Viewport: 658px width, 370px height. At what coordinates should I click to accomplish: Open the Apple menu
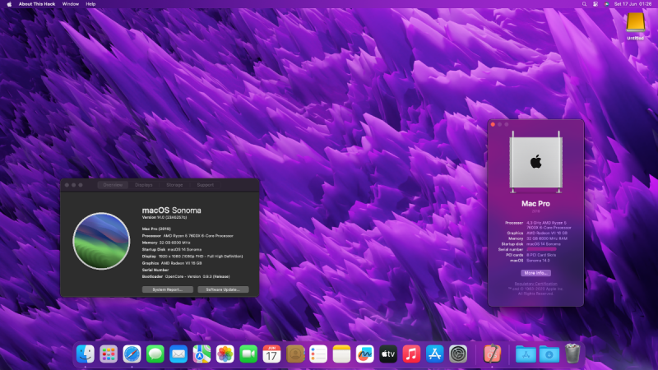pyautogui.click(x=9, y=4)
